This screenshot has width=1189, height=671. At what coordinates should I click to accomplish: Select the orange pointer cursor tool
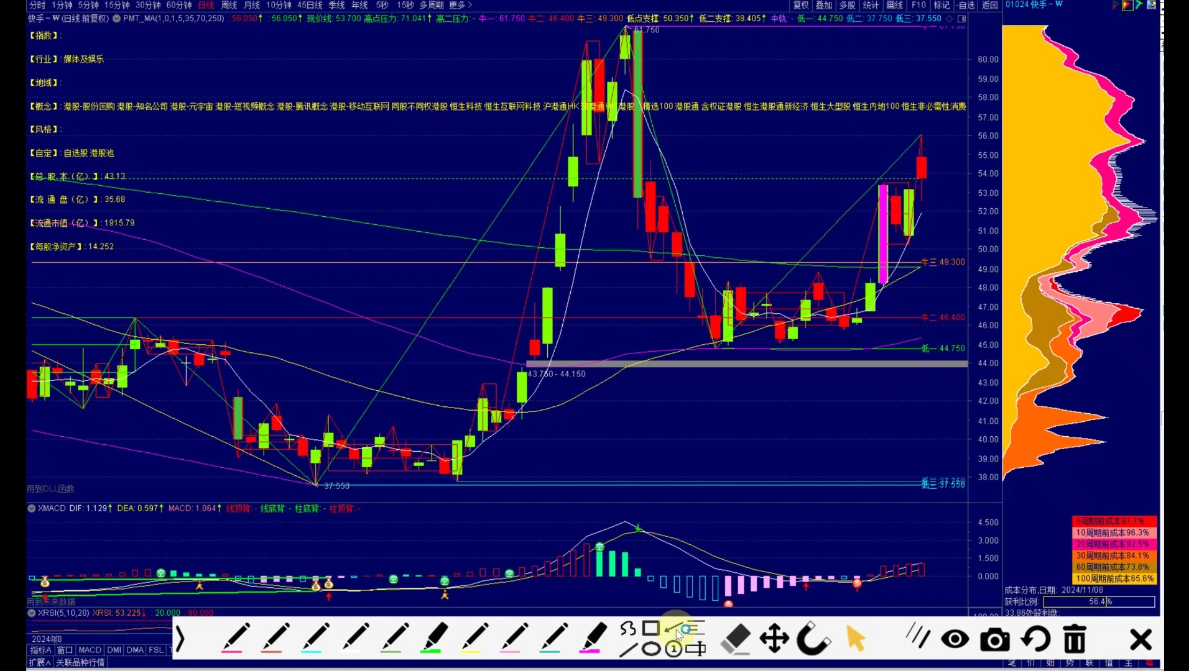(x=856, y=639)
